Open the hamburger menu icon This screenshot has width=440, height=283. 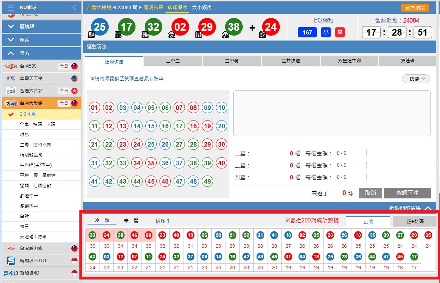[x=11, y=7]
